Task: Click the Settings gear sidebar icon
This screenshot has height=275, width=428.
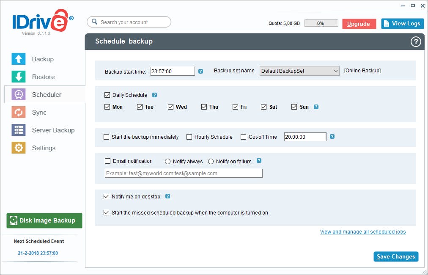Action: coord(19,148)
